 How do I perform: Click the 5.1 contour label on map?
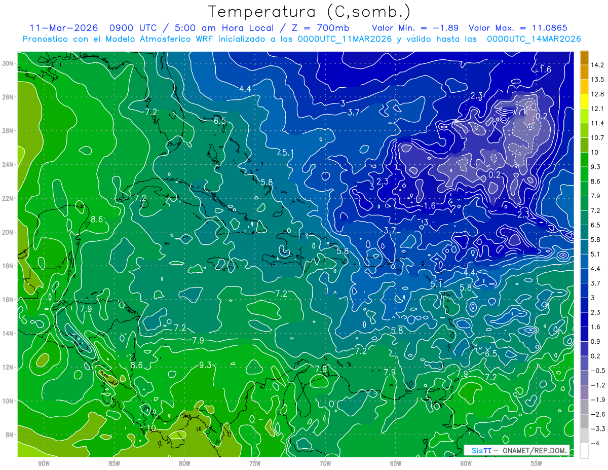click(437, 284)
